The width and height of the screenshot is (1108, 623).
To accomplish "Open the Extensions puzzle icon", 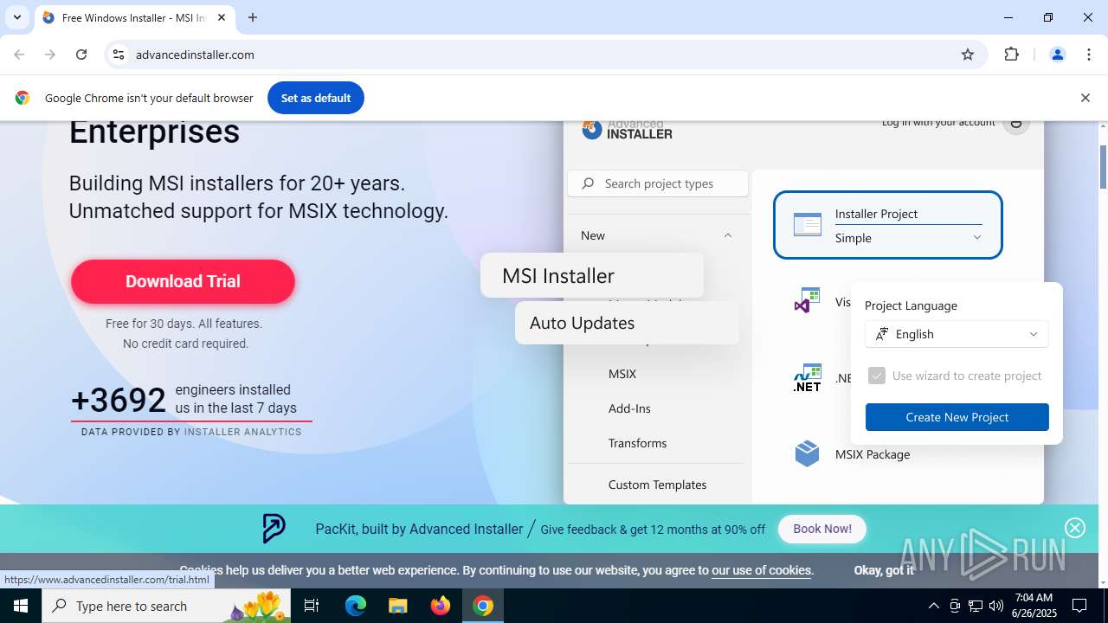I will pos(1011,55).
